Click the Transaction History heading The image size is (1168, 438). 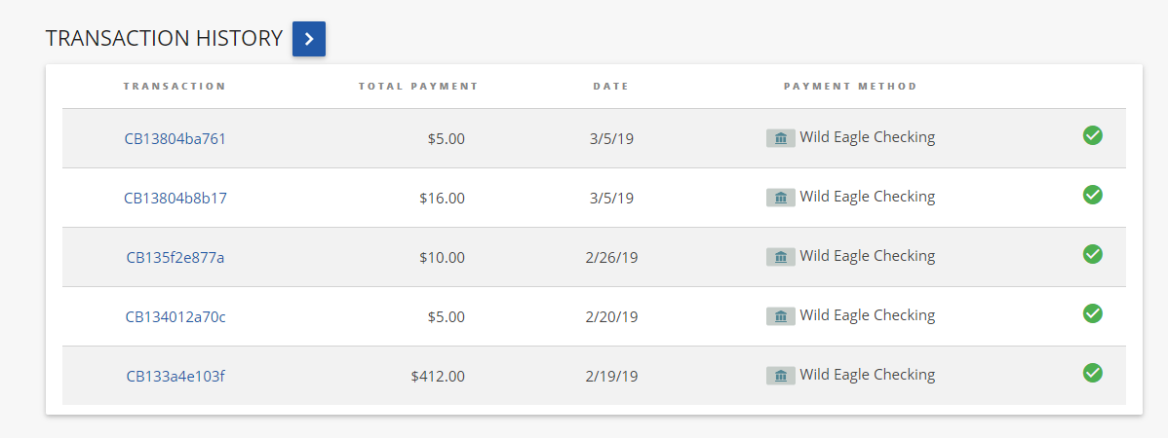(x=164, y=39)
